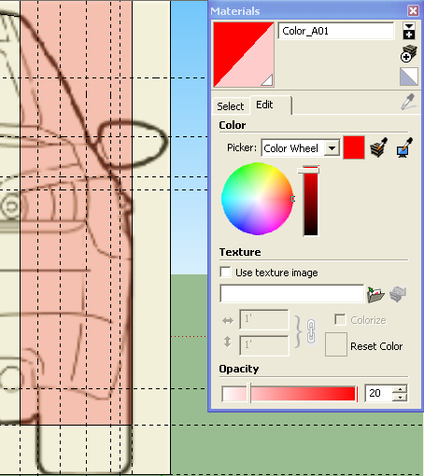The image size is (424, 476).
Task: Click the Display secondary selection pane icon
Action: pos(409,31)
